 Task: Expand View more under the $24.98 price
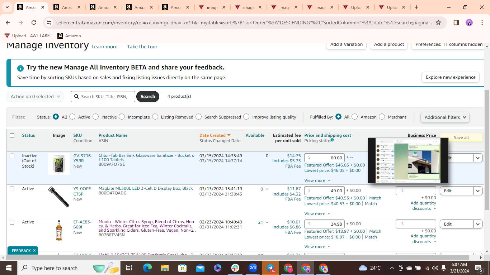click(x=317, y=247)
